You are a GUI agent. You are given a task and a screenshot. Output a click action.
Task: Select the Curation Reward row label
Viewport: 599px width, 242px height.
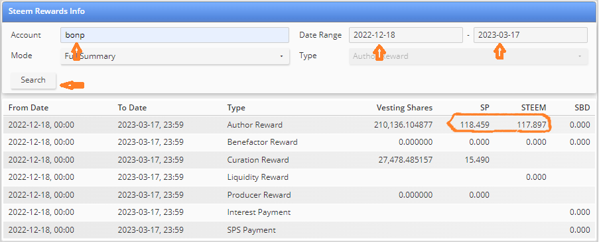click(x=258, y=160)
